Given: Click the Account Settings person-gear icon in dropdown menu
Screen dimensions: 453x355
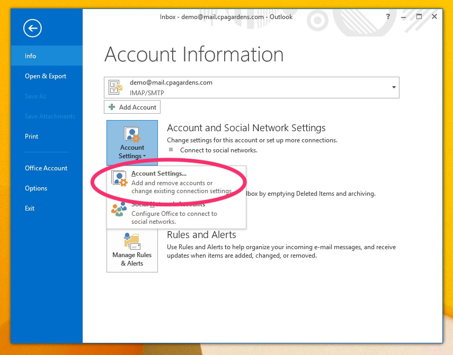Looking at the screenshot, I should pyautogui.click(x=119, y=179).
